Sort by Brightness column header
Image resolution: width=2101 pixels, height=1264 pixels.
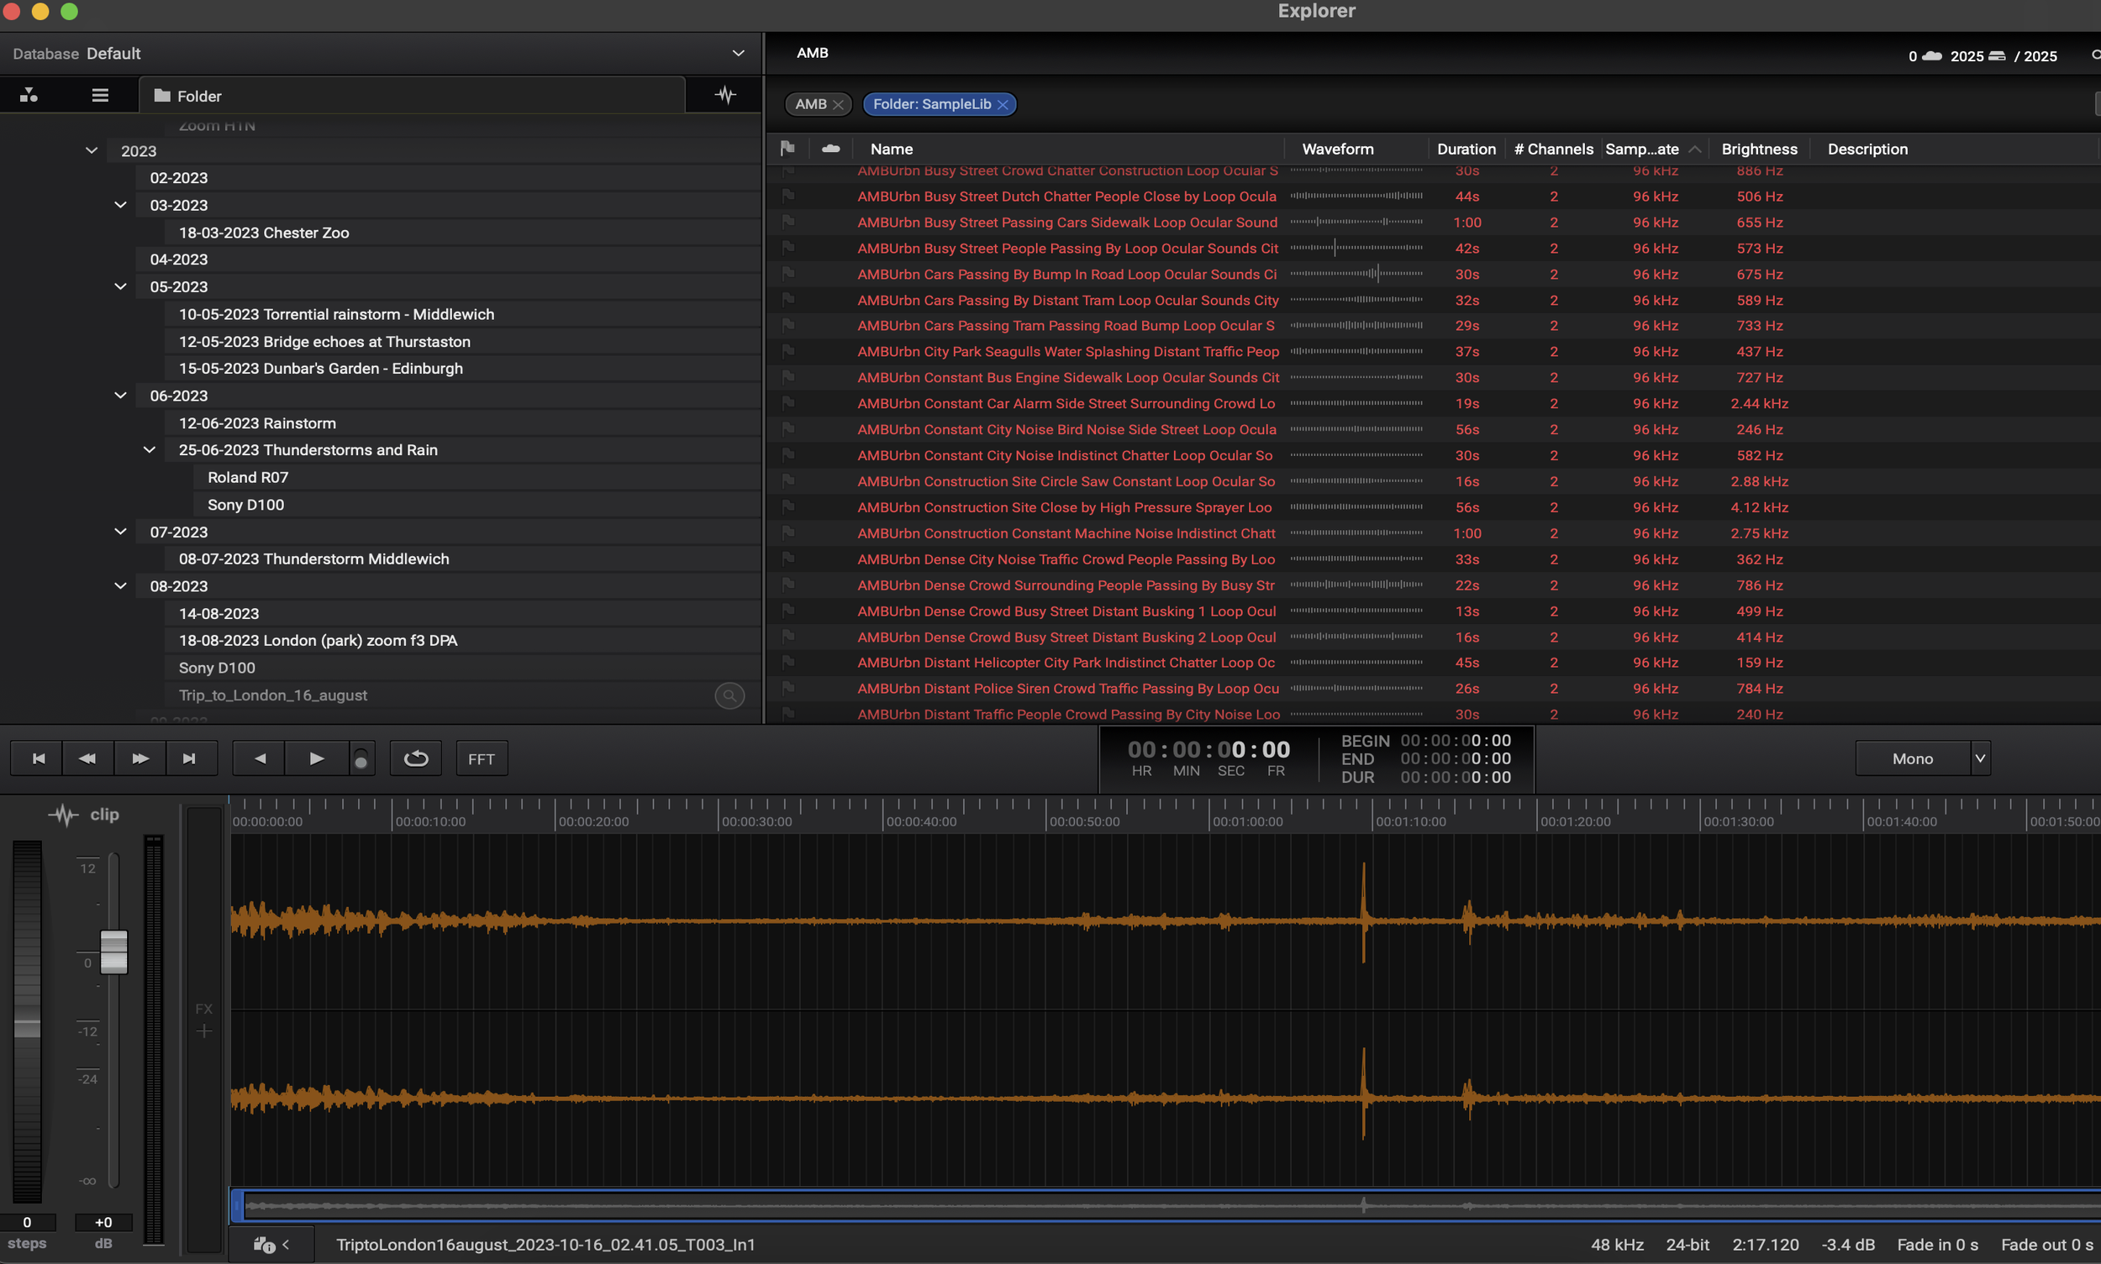tap(1758, 149)
